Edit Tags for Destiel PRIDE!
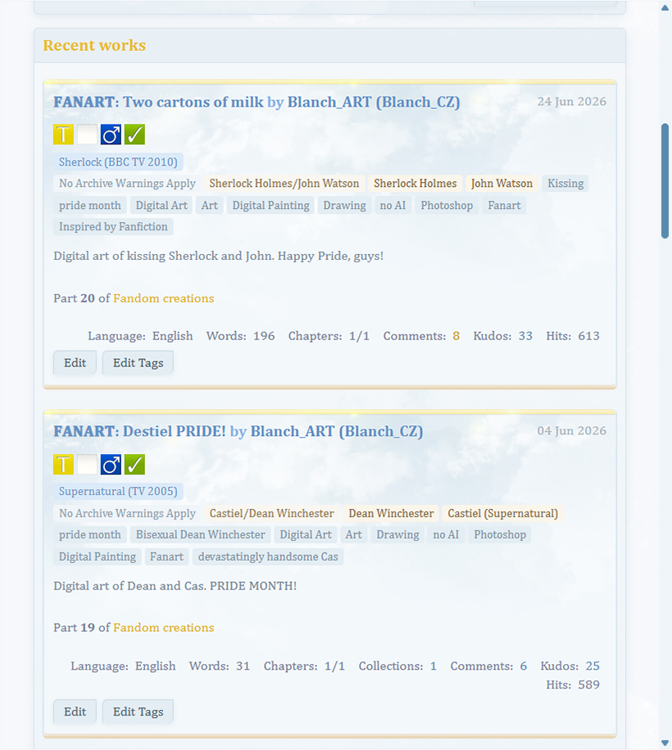The height and width of the screenshot is (750, 672). pos(138,711)
